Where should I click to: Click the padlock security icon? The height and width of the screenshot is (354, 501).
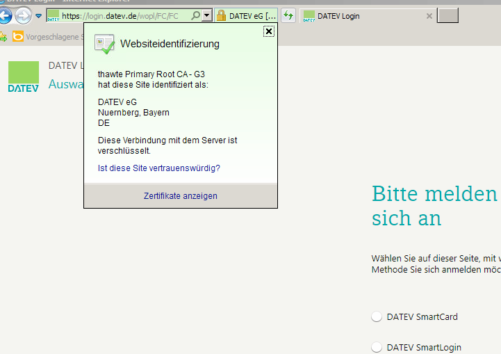[x=221, y=16]
